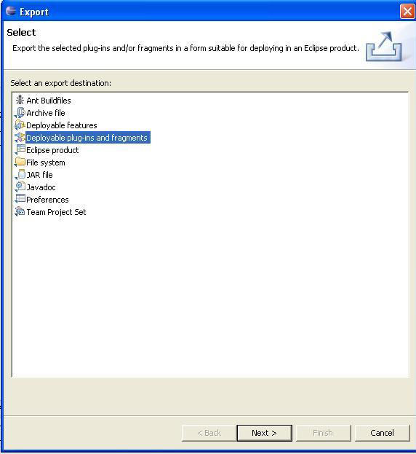Viewport: 416px width, 454px height.
Task: Click the Preferences icon in list
Action: [x=20, y=200]
